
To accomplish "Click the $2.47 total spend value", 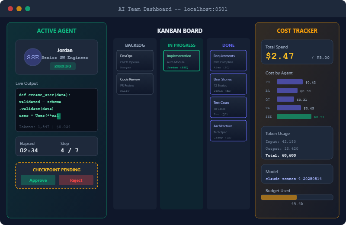I will tap(280, 56).
